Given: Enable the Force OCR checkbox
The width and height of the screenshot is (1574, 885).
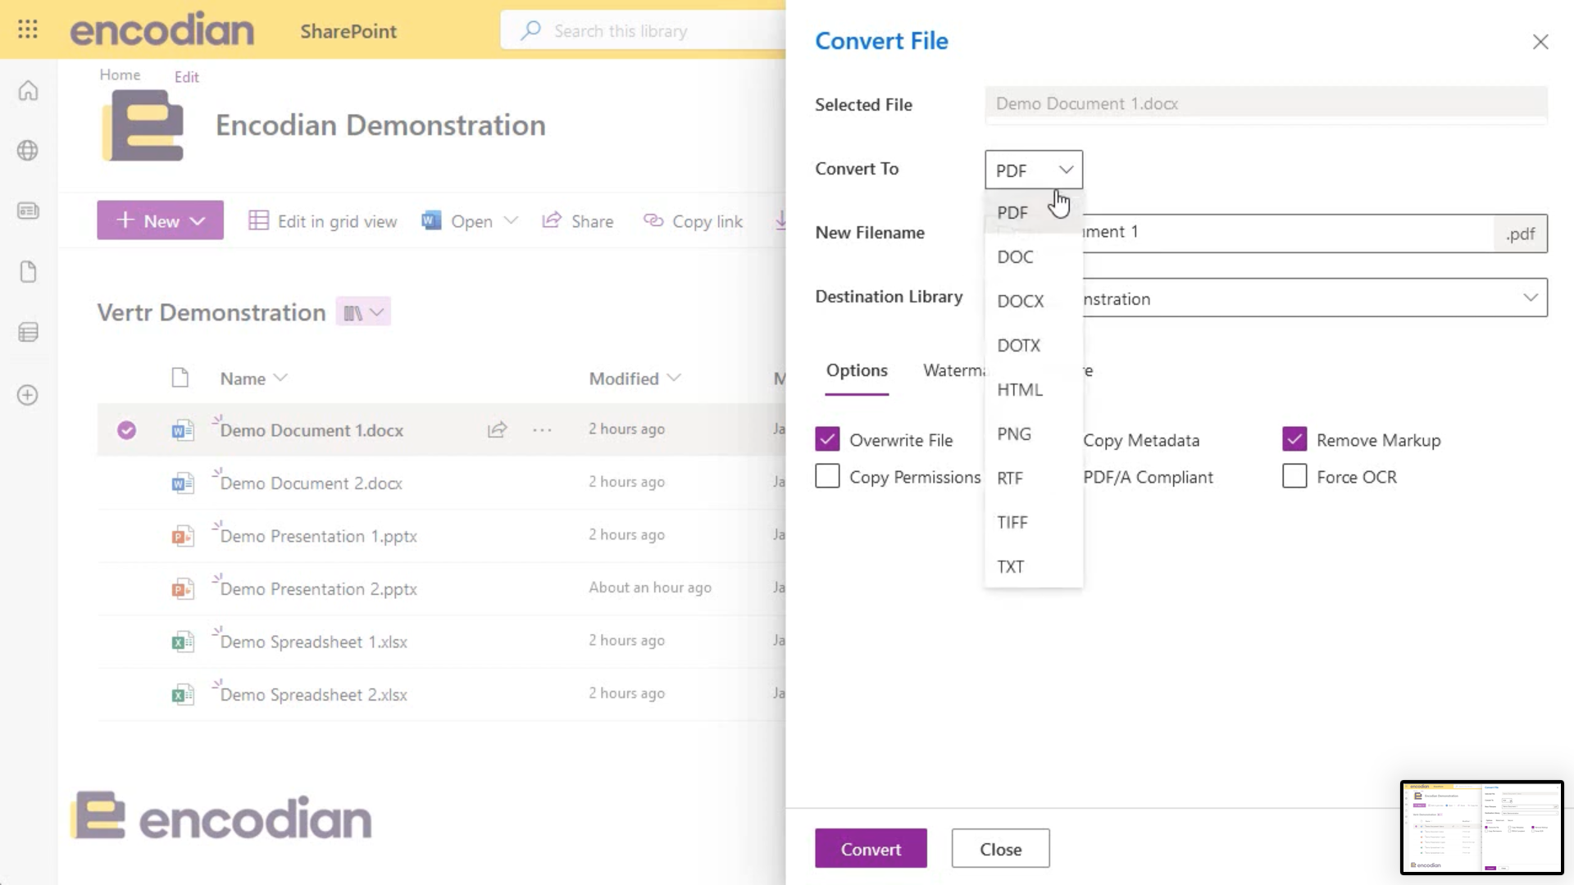Looking at the screenshot, I should click(1294, 476).
